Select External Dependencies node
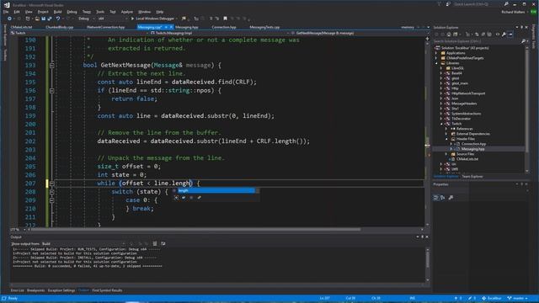This screenshot has width=539, height=303. 473,134
